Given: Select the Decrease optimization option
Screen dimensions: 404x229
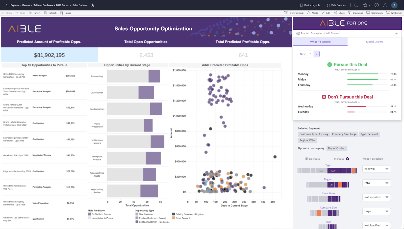Looking at the screenshot, I should pyautogui.click(x=313, y=159).
